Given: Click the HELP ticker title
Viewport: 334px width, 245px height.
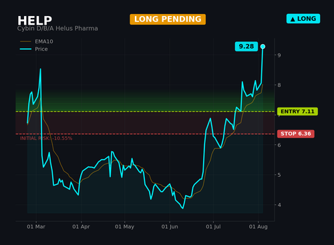Looking at the screenshot, I should coord(35,21).
